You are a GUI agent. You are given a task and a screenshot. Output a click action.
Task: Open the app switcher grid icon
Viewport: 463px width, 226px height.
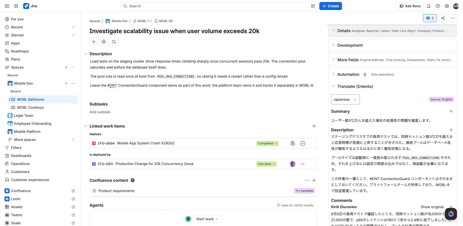tap(16, 6)
